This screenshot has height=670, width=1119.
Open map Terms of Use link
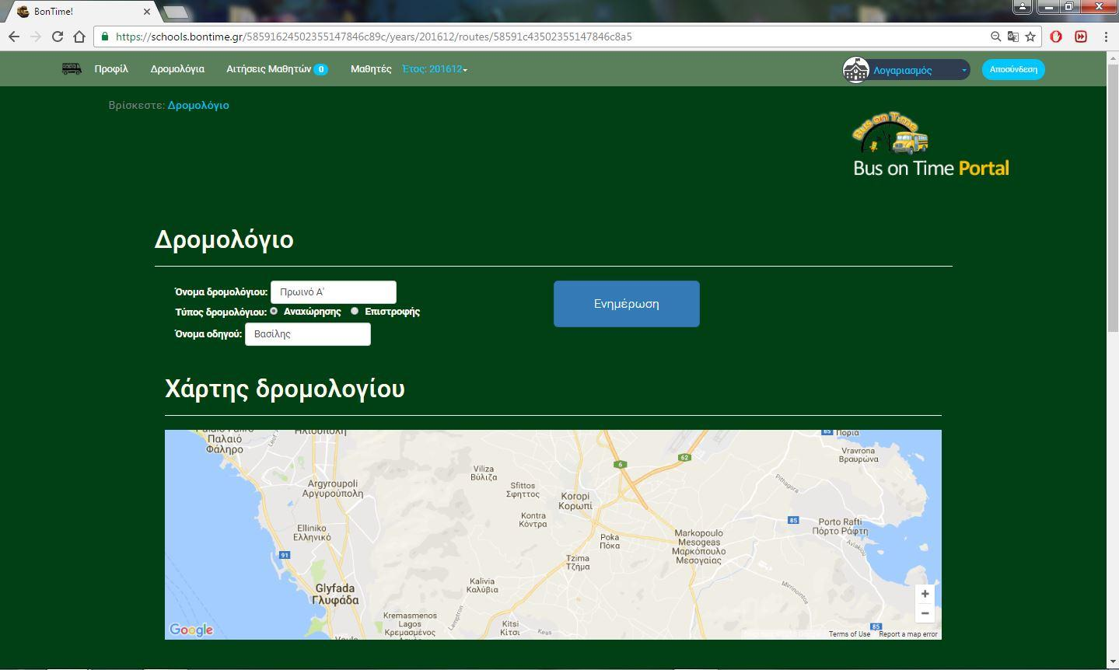849,634
